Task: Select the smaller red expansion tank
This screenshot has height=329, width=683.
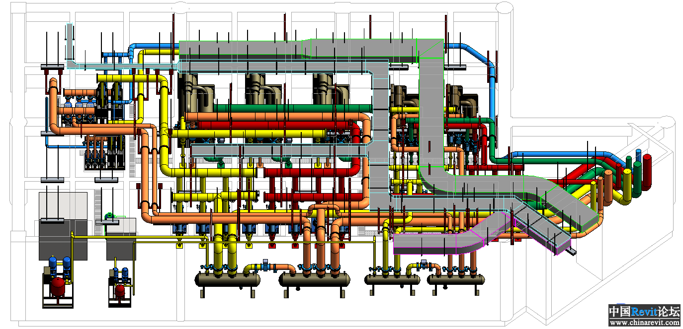Action: click(120, 291)
